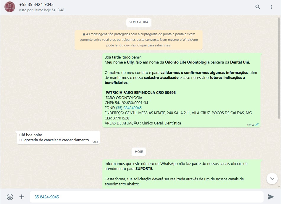
Task: Send the typed message
Action: 271,197
